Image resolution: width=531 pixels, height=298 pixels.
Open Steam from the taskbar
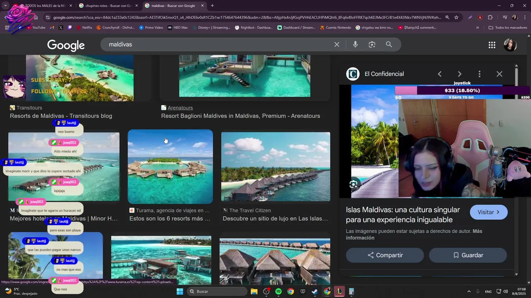315,291
